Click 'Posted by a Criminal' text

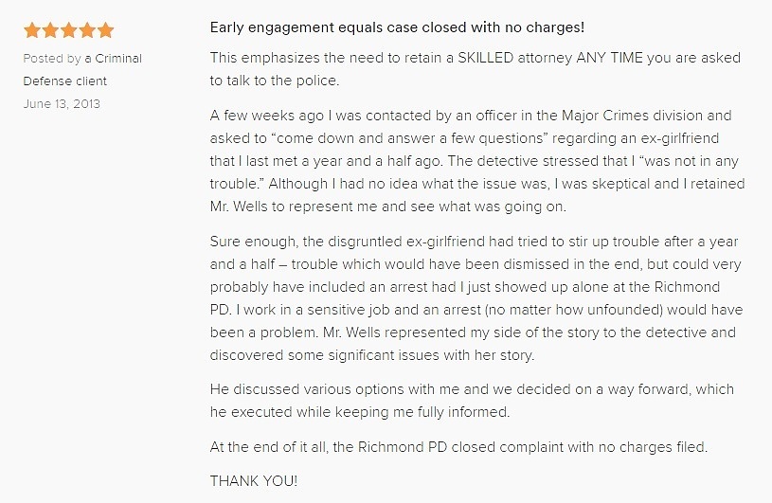click(x=82, y=59)
